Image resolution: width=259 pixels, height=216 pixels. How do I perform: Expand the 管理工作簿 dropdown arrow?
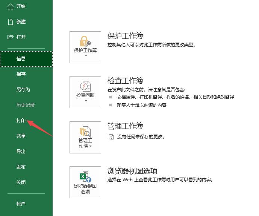(x=90, y=146)
